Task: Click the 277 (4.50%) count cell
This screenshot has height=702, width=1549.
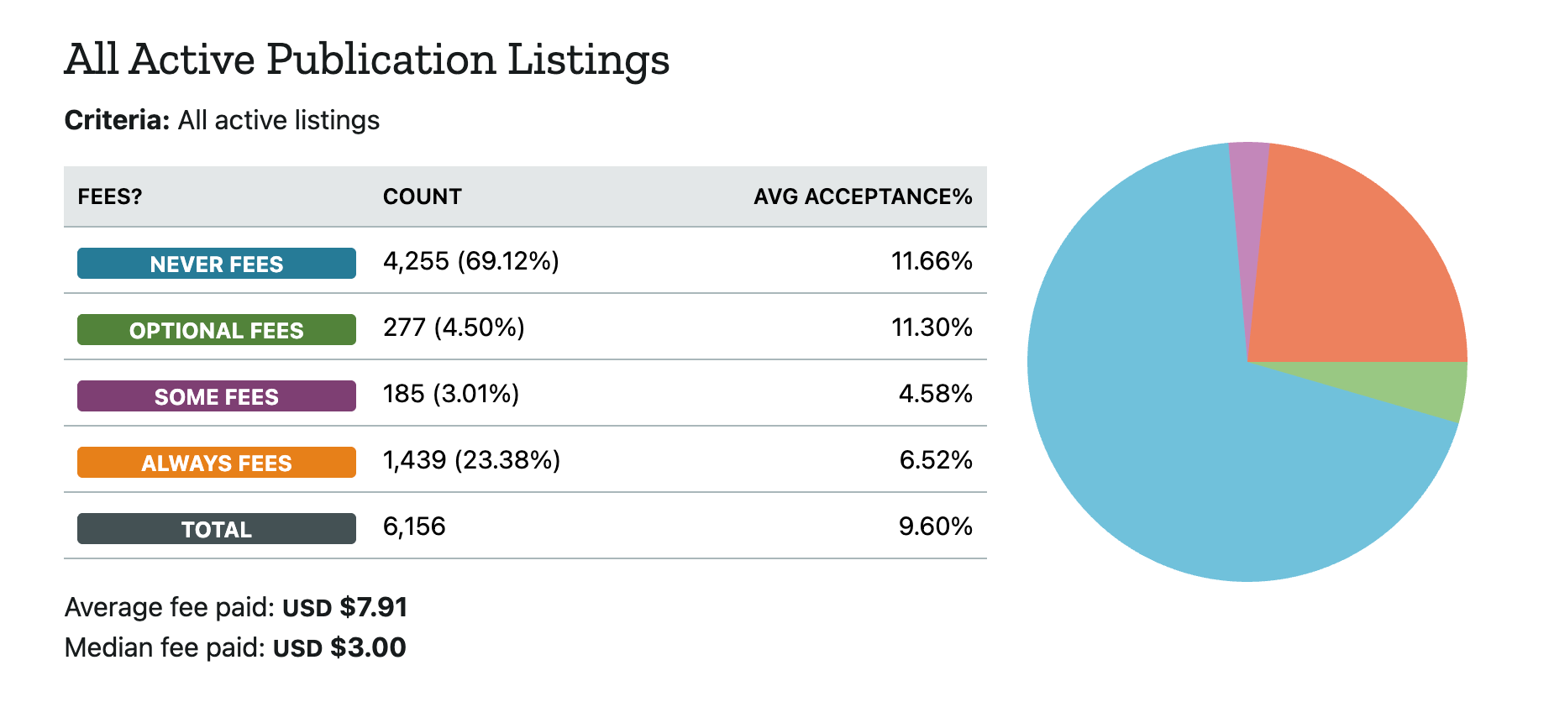Action: click(x=454, y=327)
